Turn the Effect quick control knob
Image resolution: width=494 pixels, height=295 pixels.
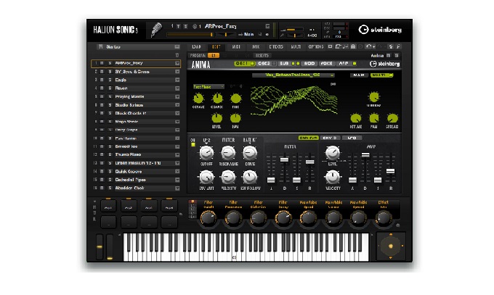[x=383, y=217]
